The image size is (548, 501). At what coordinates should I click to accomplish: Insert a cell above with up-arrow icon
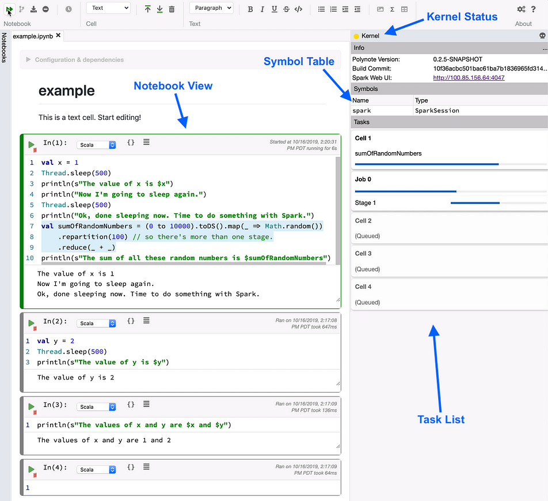pyautogui.click(x=148, y=9)
